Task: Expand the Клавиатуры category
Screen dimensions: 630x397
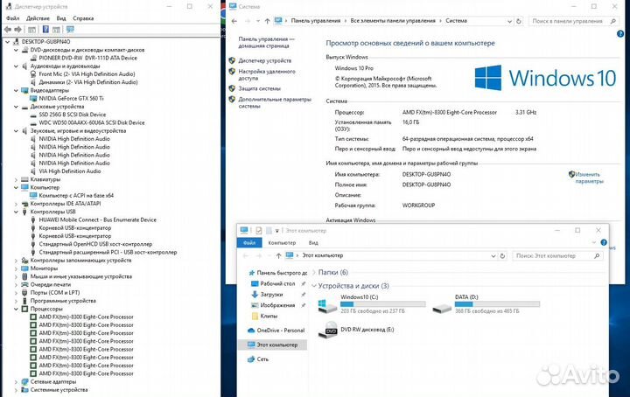Action: (16, 179)
